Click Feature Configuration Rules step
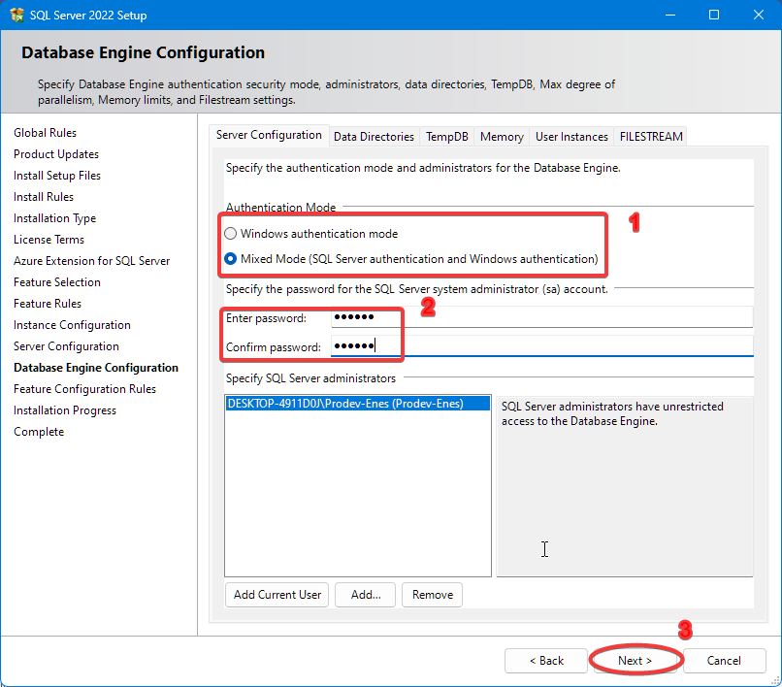Viewport: 782px width, 687px height. [84, 389]
